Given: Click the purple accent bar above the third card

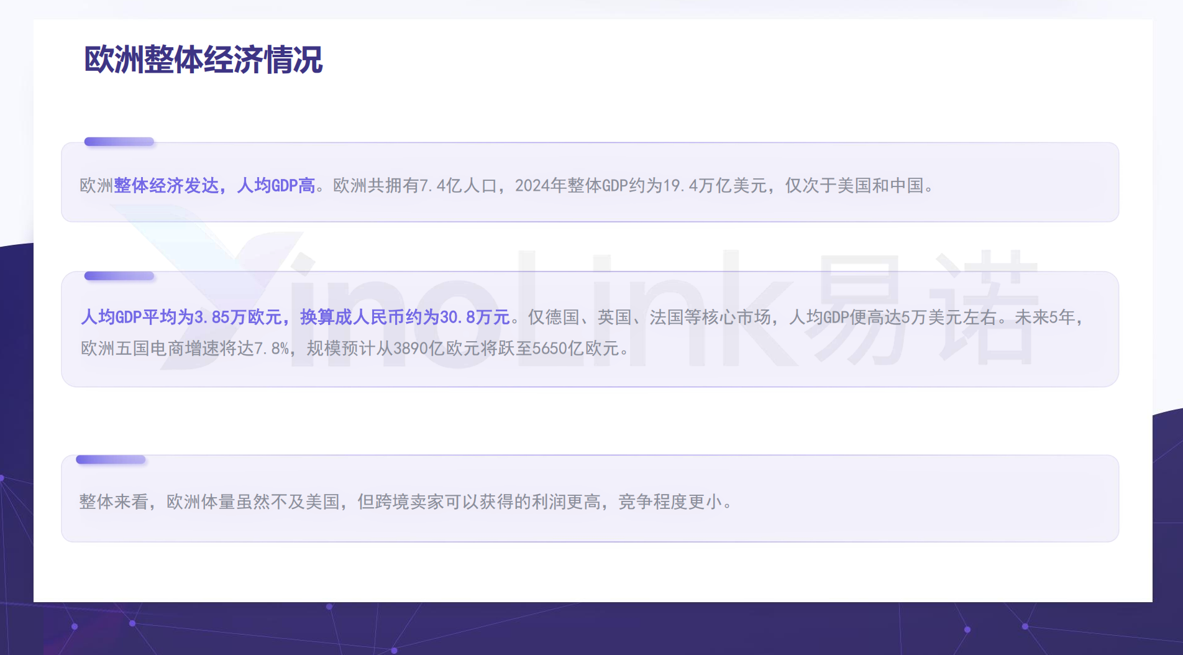Looking at the screenshot, I should coord(111,460).
